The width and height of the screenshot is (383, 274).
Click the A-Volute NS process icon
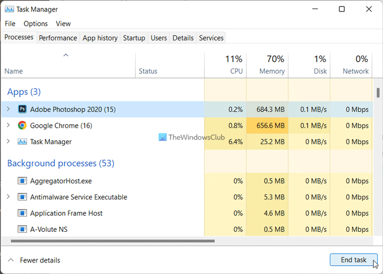click(x=22, y=229)
